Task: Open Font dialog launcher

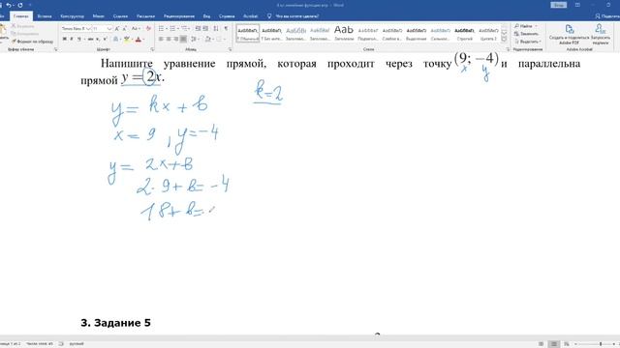Action: coord(152,49)
